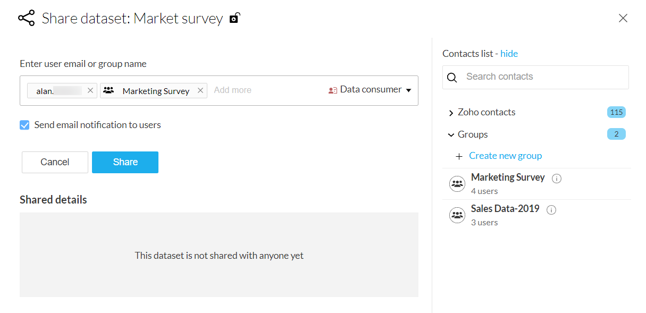Focus the Search contacts field

[542, 77]
